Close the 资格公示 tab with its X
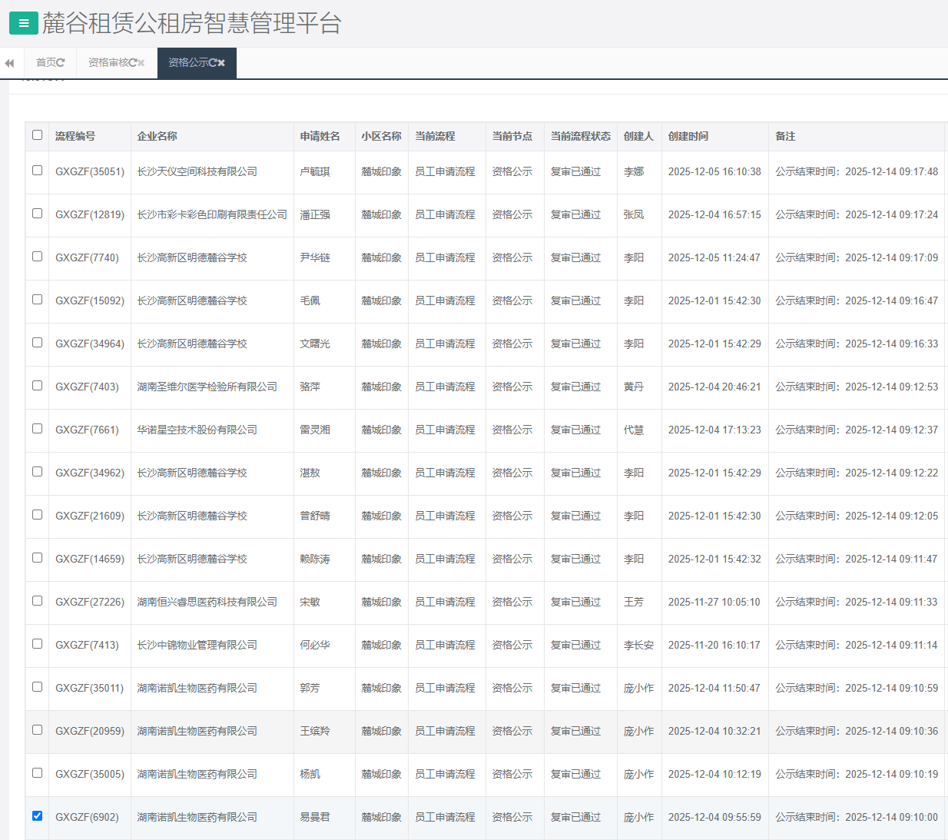The image size is (948, 840). pyautogui.click(x=221, y=63)
